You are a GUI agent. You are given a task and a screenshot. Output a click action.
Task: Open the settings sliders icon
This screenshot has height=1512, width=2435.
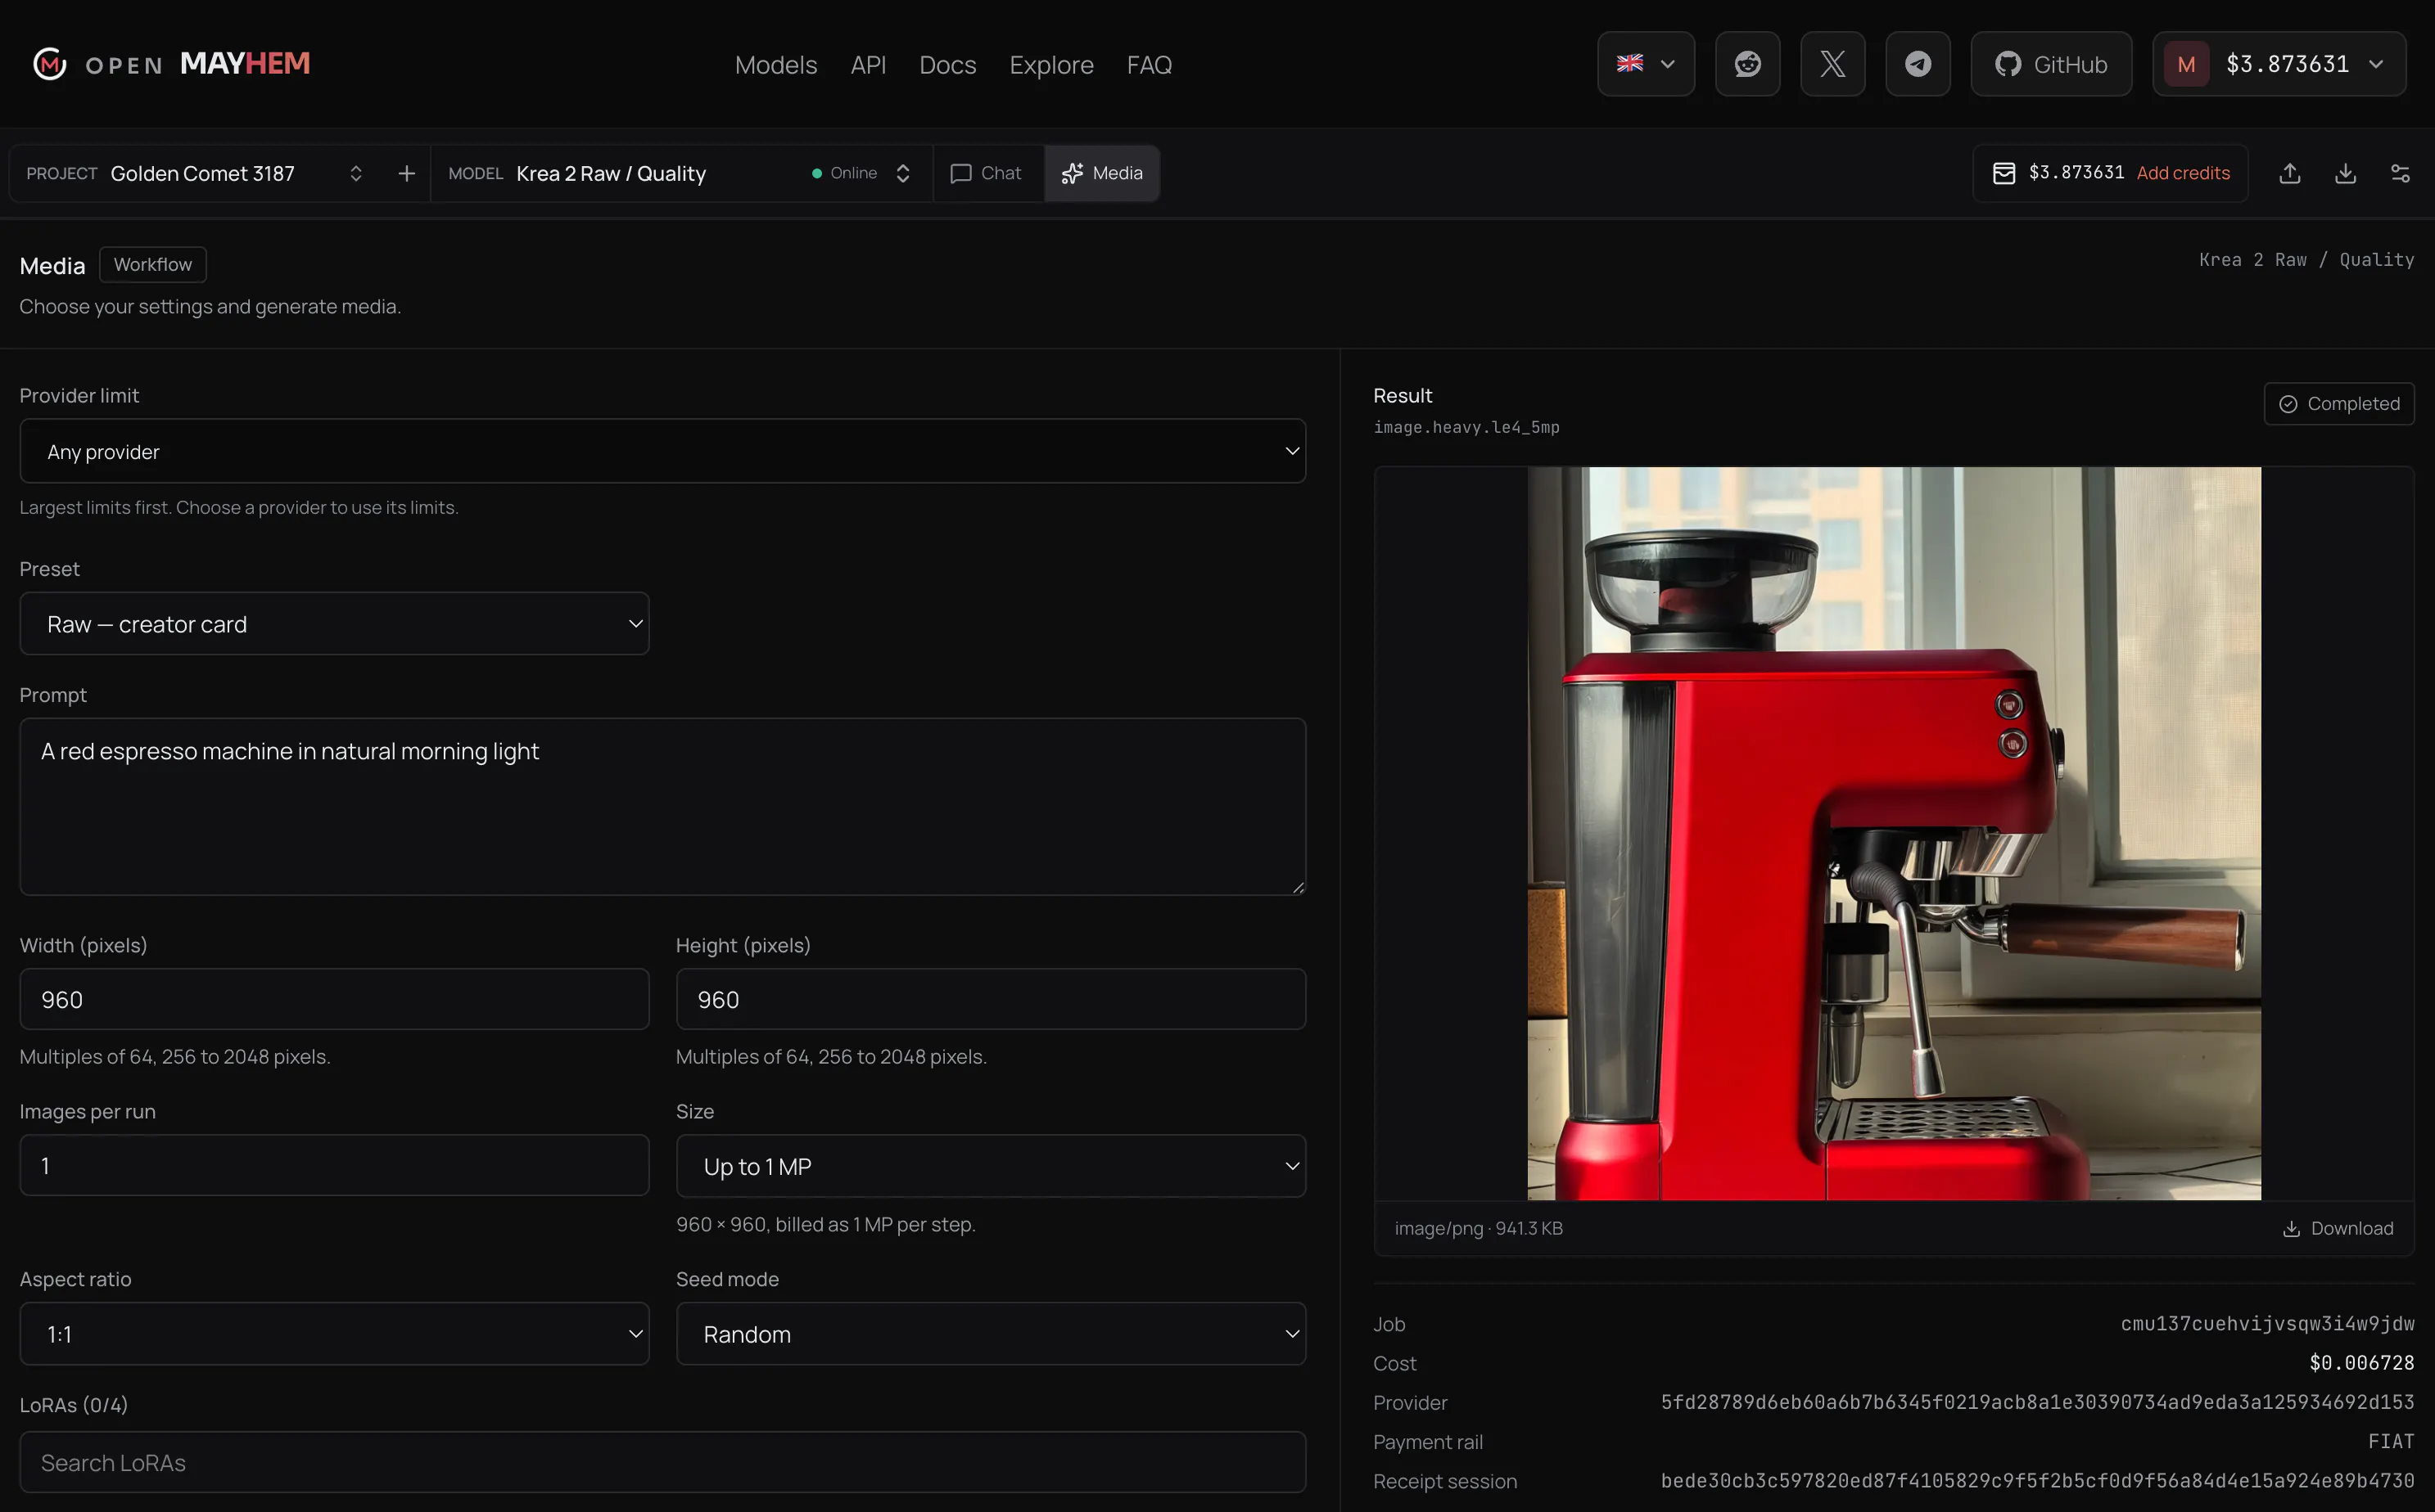point(2400,173)
